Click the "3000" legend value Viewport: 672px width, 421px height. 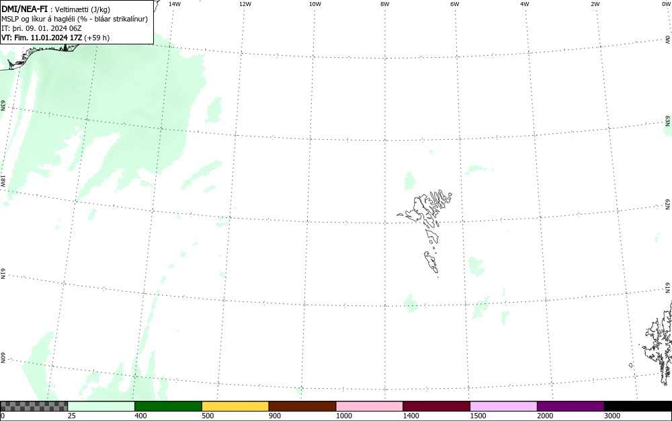click(x=612, y=416)
